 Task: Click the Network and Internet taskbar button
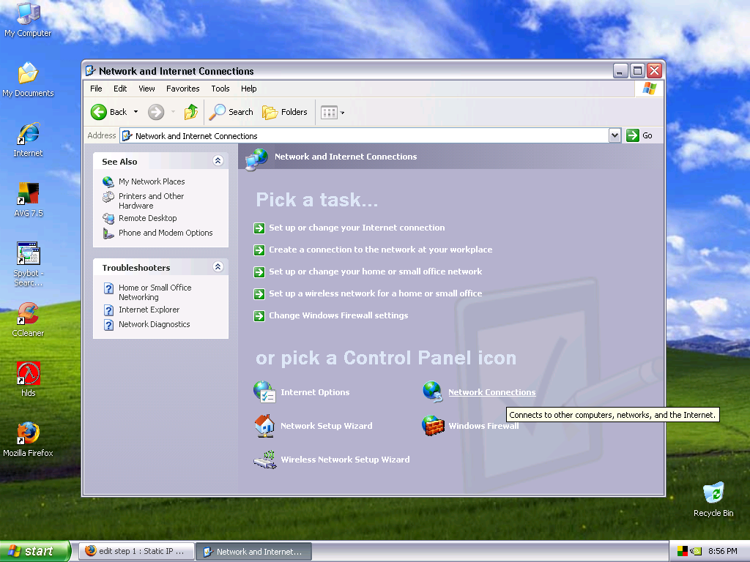[x=254, y=552]
